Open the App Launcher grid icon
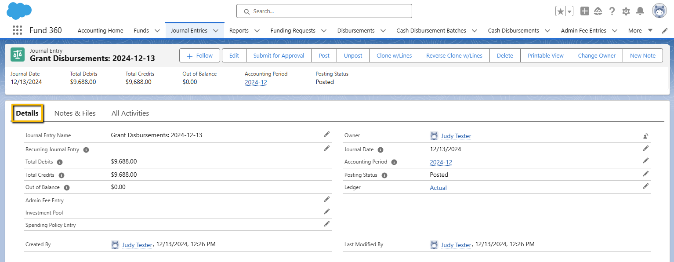 [x=17, y=30]
